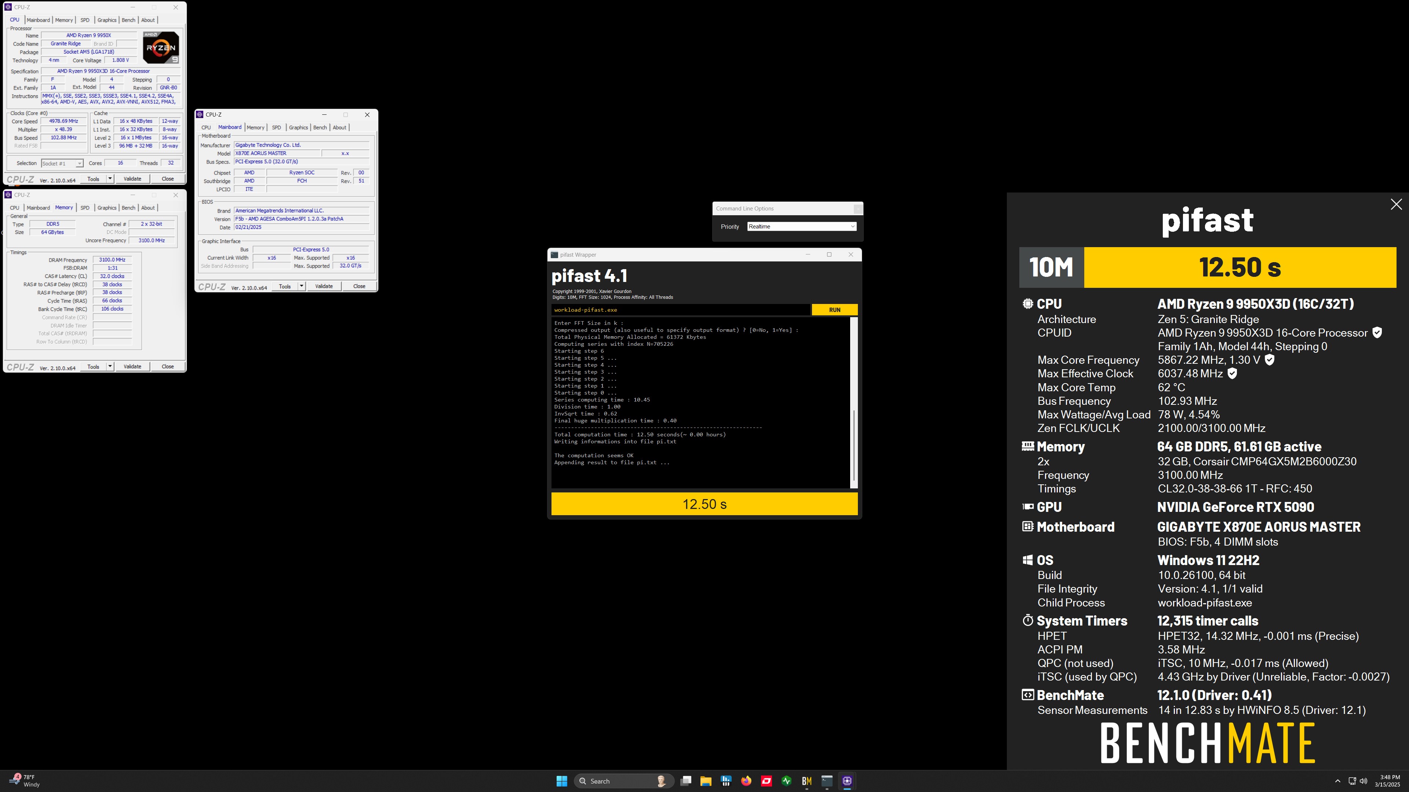Switch to CPU-Z via its purple taskbar icon
Viewport: 1409px width, 792px height.
click(847, 781)
